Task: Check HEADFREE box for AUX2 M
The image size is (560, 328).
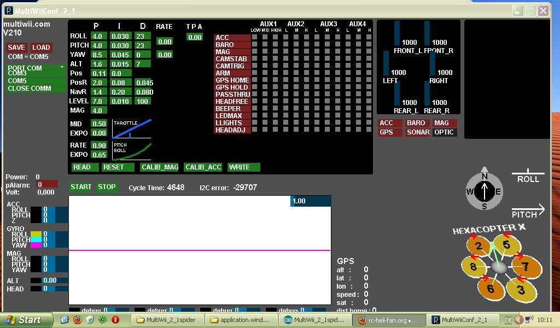Action: (296, 102)
